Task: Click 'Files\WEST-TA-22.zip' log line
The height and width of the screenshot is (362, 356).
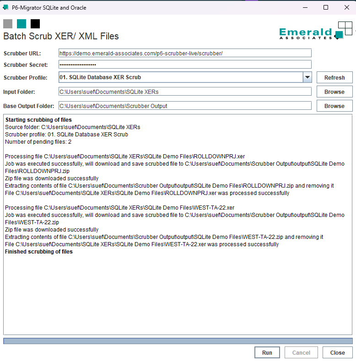Action: pos(32,222)
